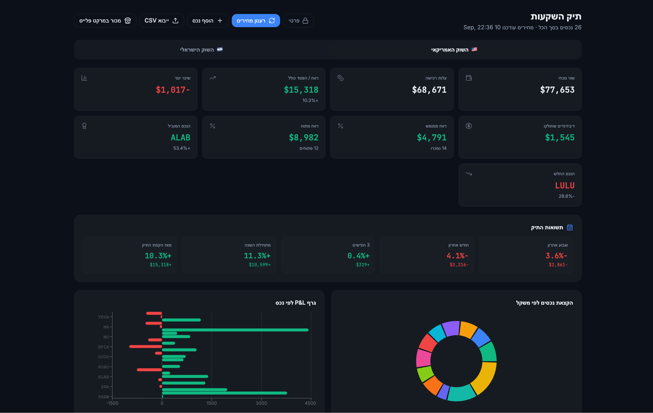Viewport: 653px width, 413px height.
Task: Click the portfolio title (תיק השקעות)
Action: (556, 16)
